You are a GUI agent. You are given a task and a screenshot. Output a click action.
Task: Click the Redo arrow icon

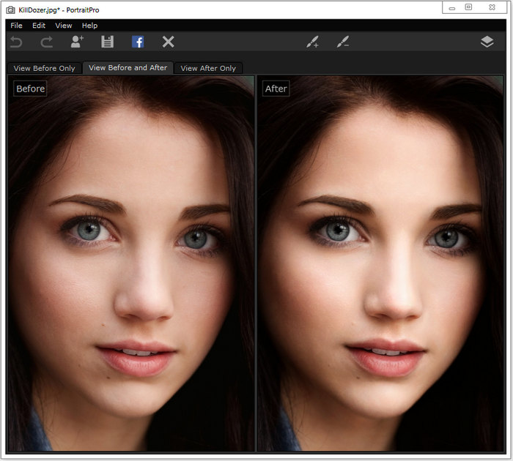[x=46, y=42]
